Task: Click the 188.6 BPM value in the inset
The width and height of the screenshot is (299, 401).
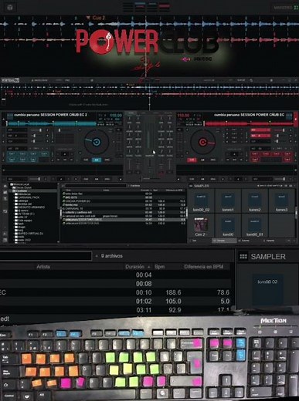Action: click(x=173, y=292)
